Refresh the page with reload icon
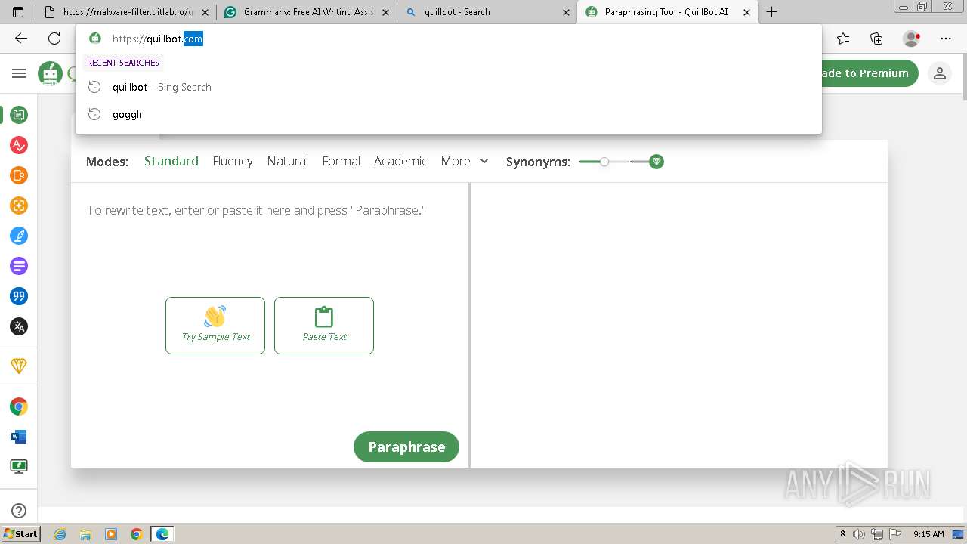This screenshot has width=967, height=544. (x=54, y=39)
